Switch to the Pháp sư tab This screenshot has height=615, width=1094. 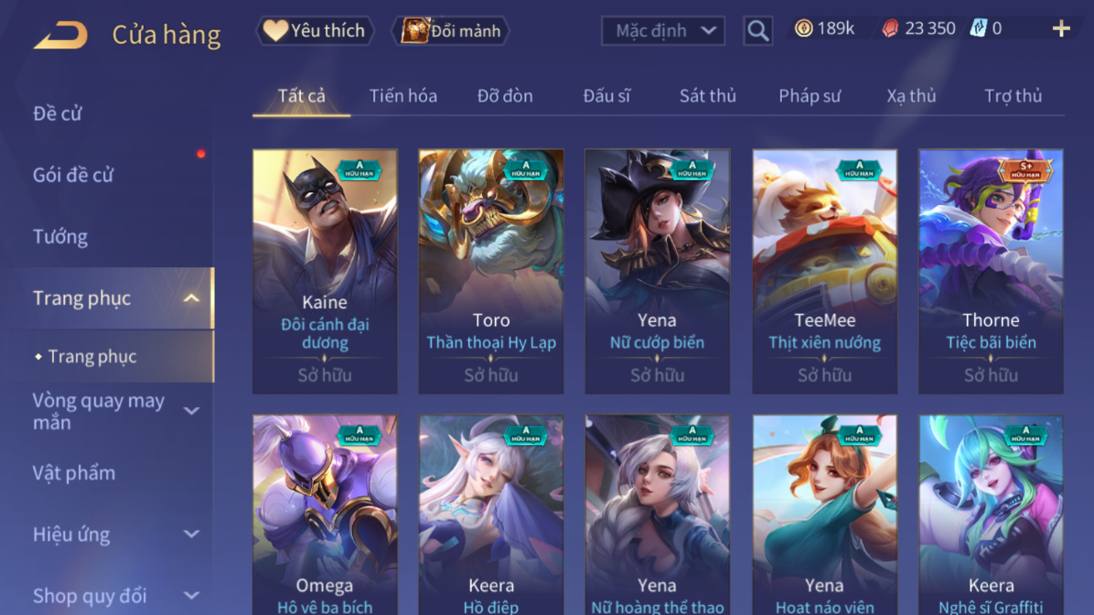(810, 95)
